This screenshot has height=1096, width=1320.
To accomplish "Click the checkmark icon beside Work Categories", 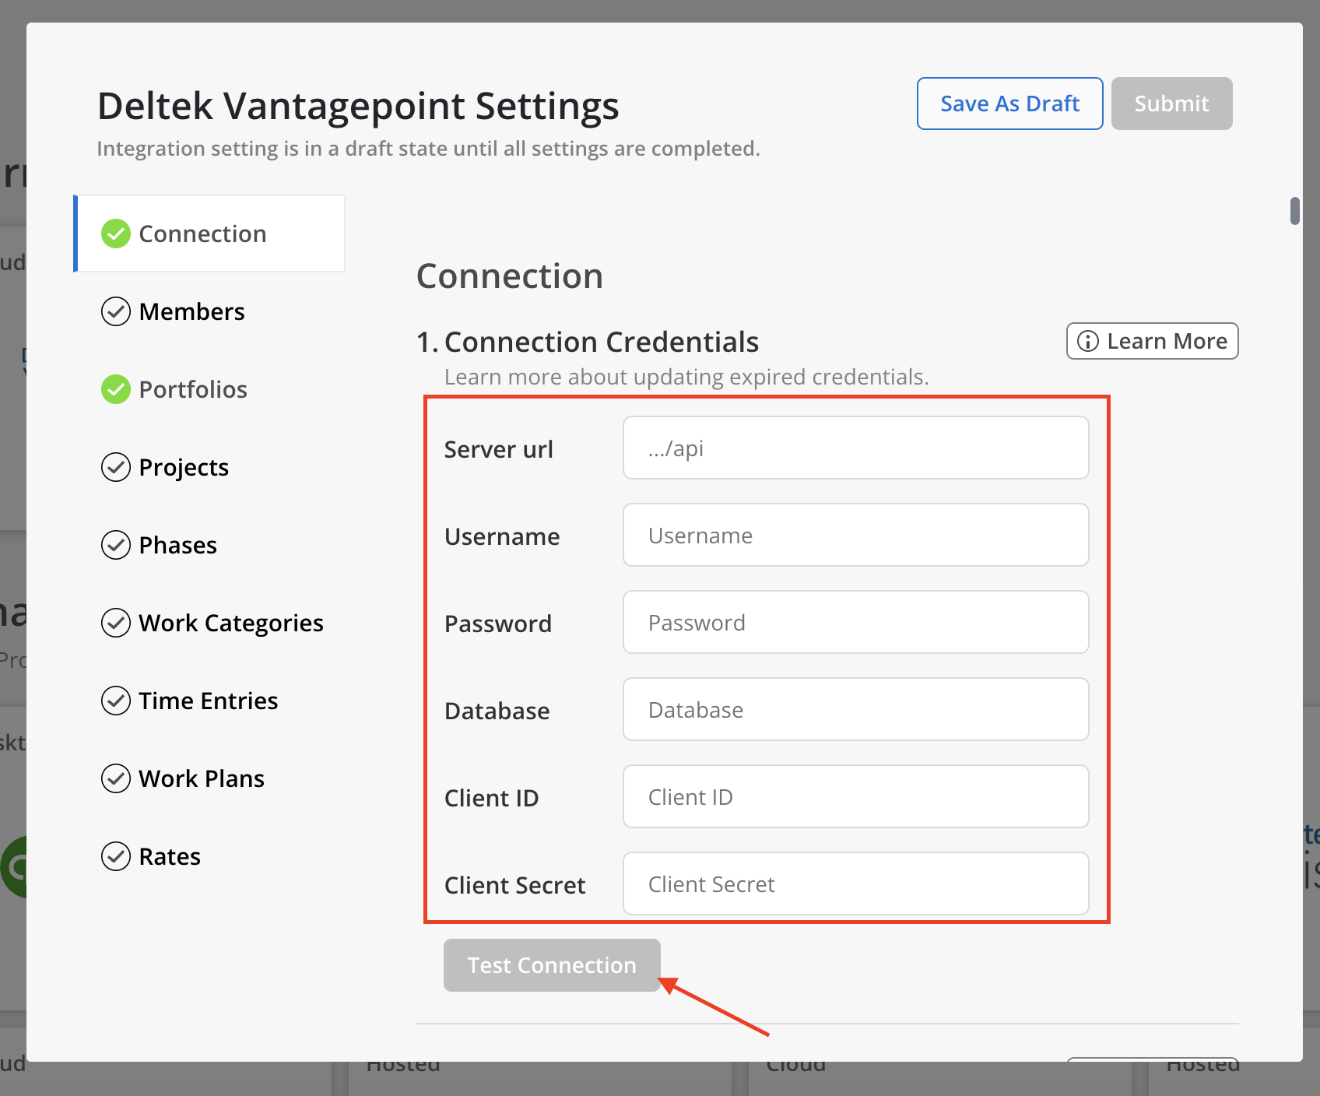I will click(x=116, y=623).
